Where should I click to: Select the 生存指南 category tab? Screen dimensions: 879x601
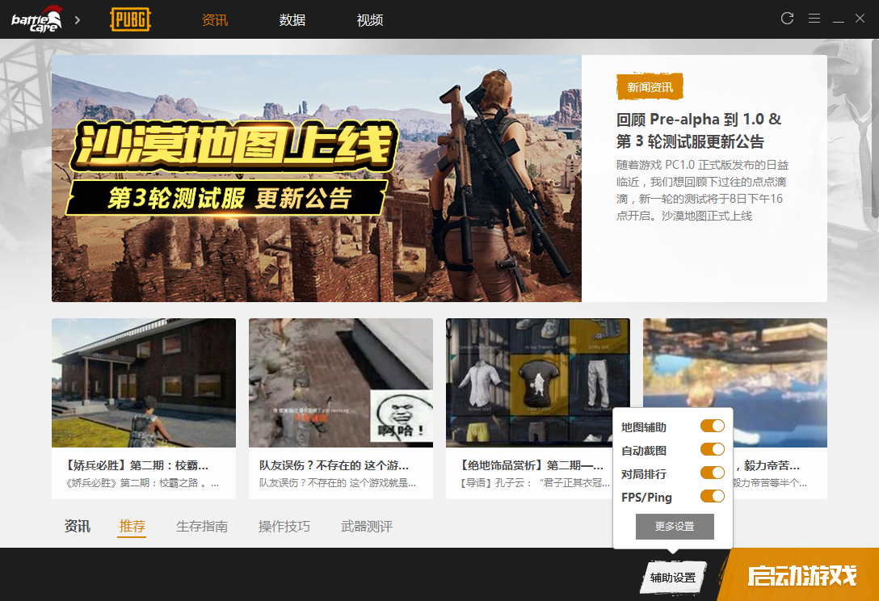(202, 527)
